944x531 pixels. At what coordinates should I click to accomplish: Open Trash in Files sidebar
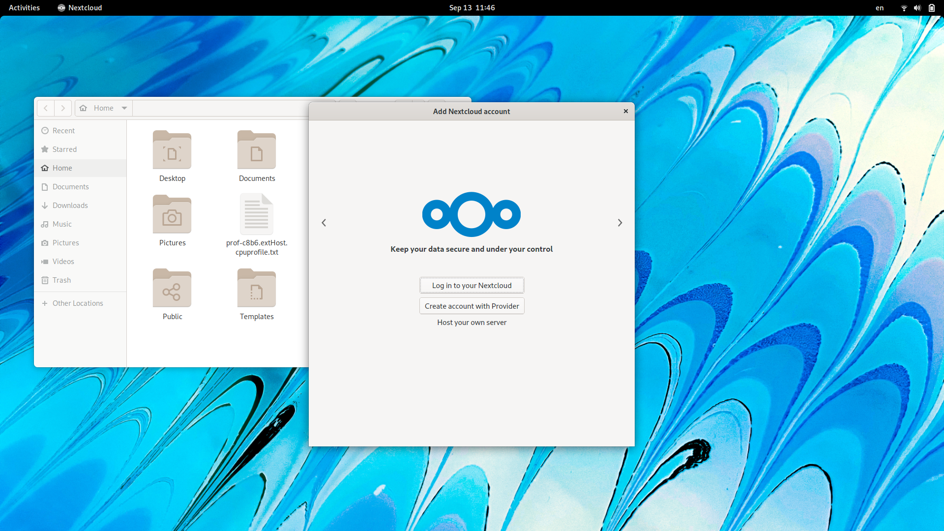tap(81, 280)
